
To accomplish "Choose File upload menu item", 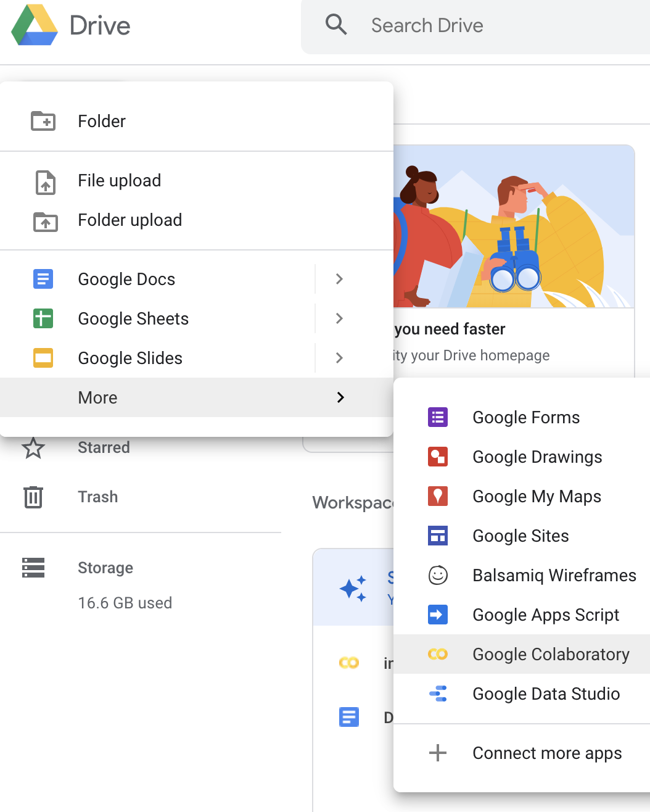I will [197, 180].
